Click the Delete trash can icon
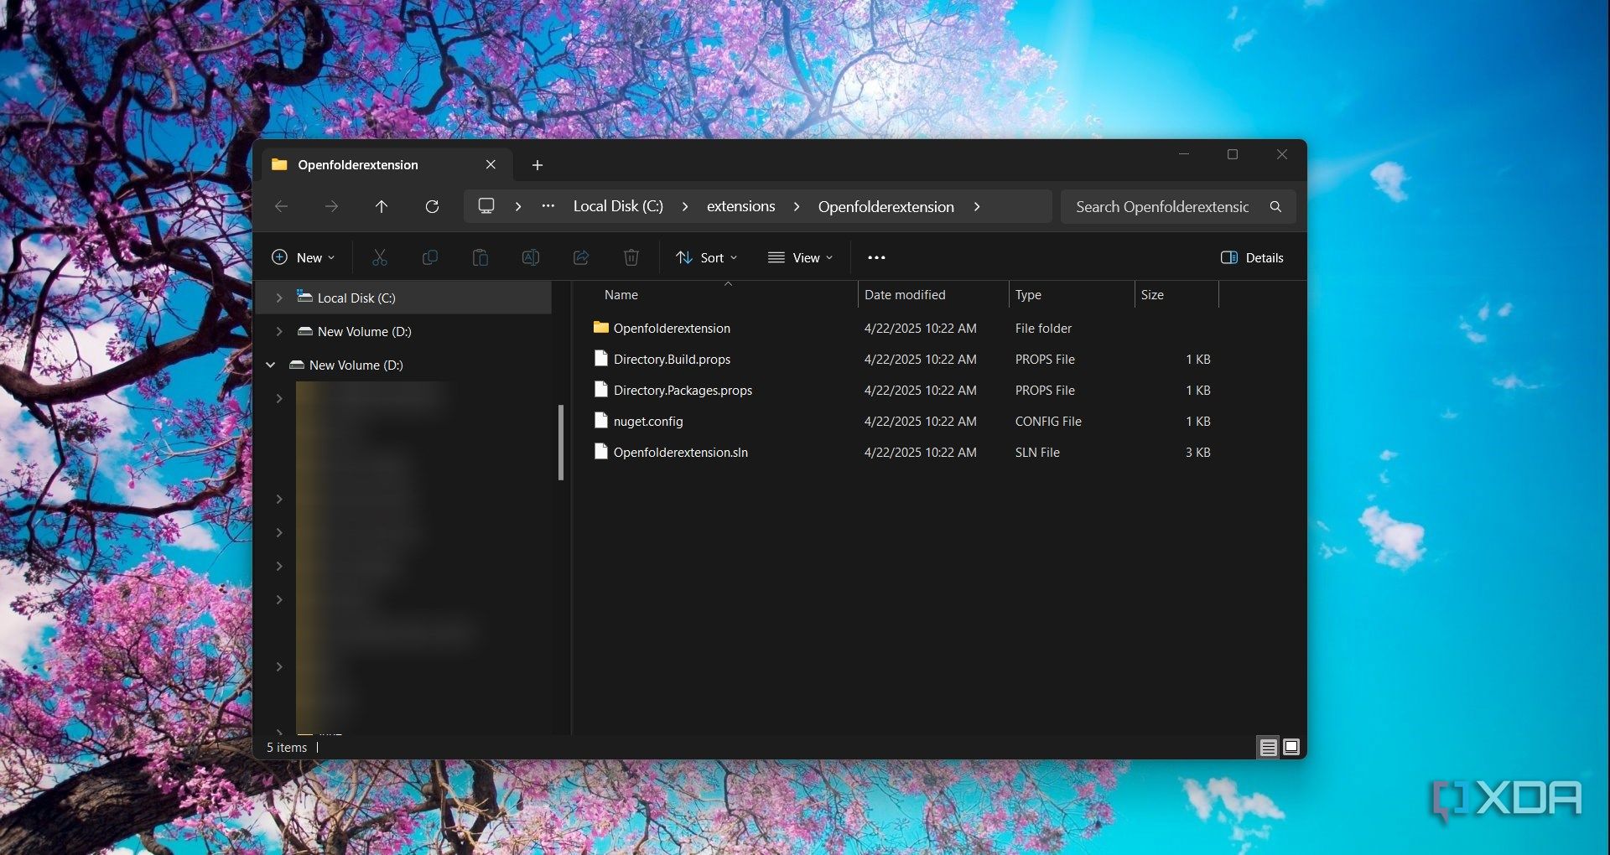This screenshot has width=1610, height=855. tap(631, 257)
